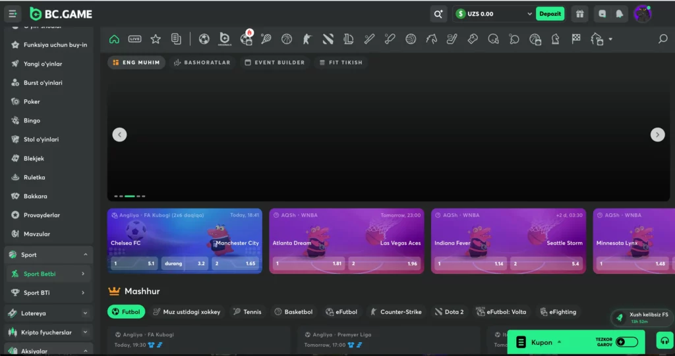
Task: Open the Kupon bet slip
Action: (541, 342)
